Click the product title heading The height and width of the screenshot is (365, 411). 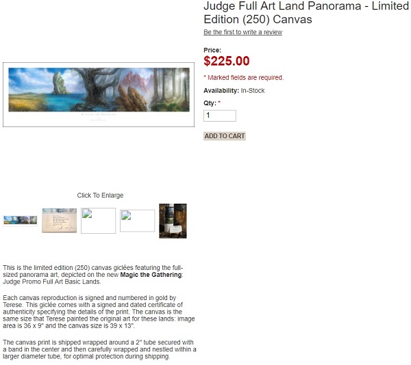306,12
